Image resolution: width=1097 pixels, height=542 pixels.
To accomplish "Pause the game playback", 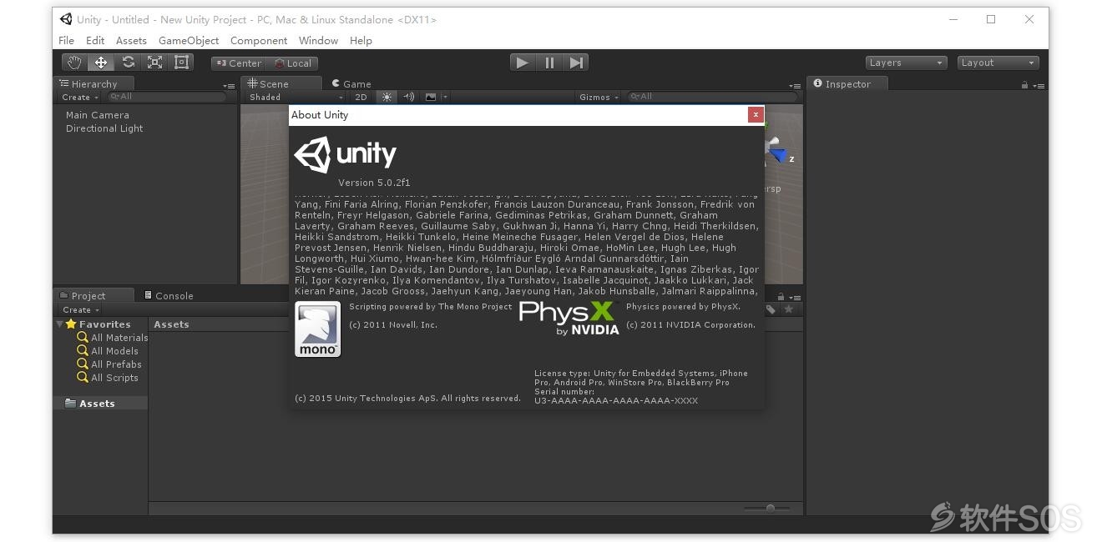I will 549,63.
